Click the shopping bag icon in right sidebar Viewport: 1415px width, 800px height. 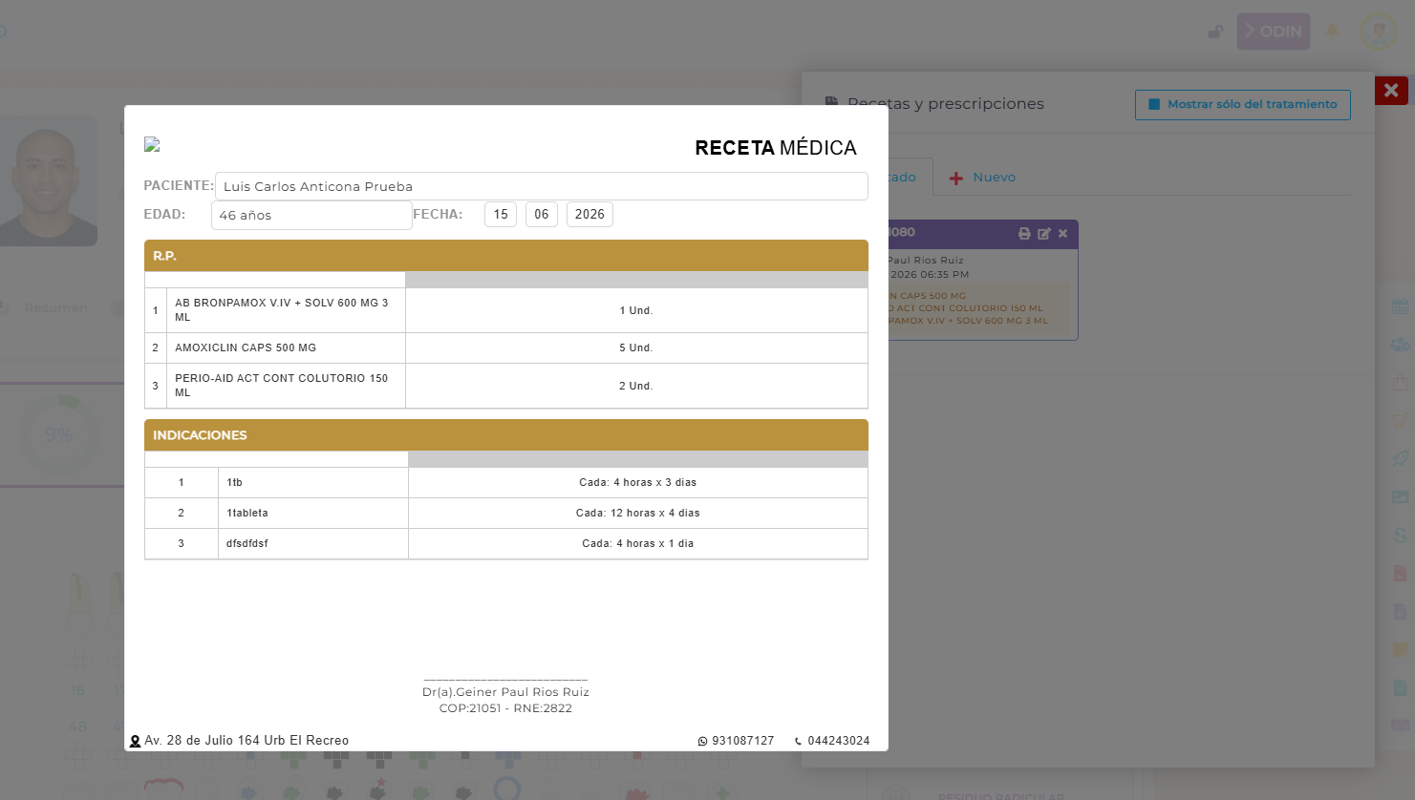coord(1400,383)
